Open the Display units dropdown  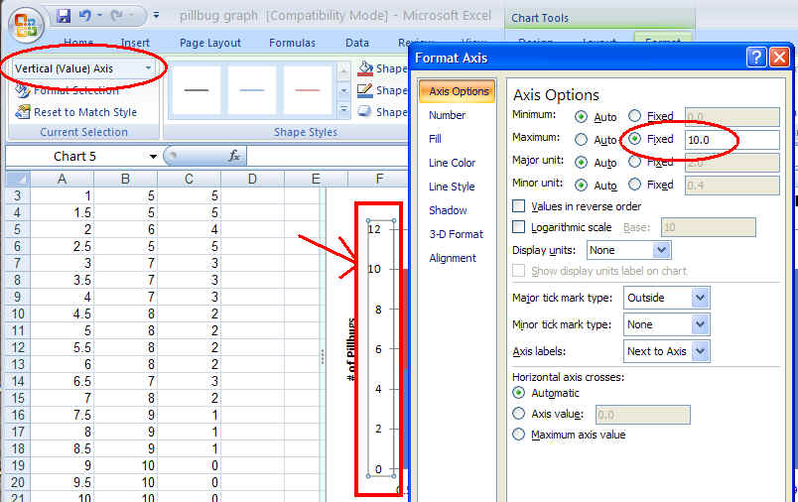point(661,250)
